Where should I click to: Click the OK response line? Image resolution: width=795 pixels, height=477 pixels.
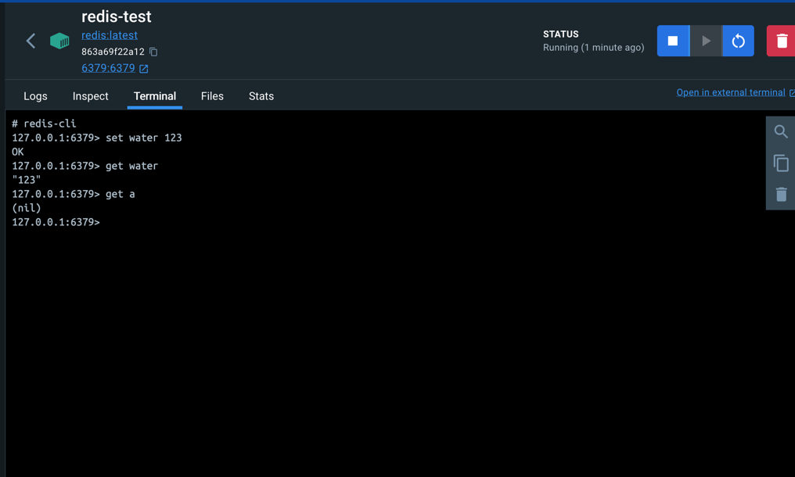tap(18, 152)
